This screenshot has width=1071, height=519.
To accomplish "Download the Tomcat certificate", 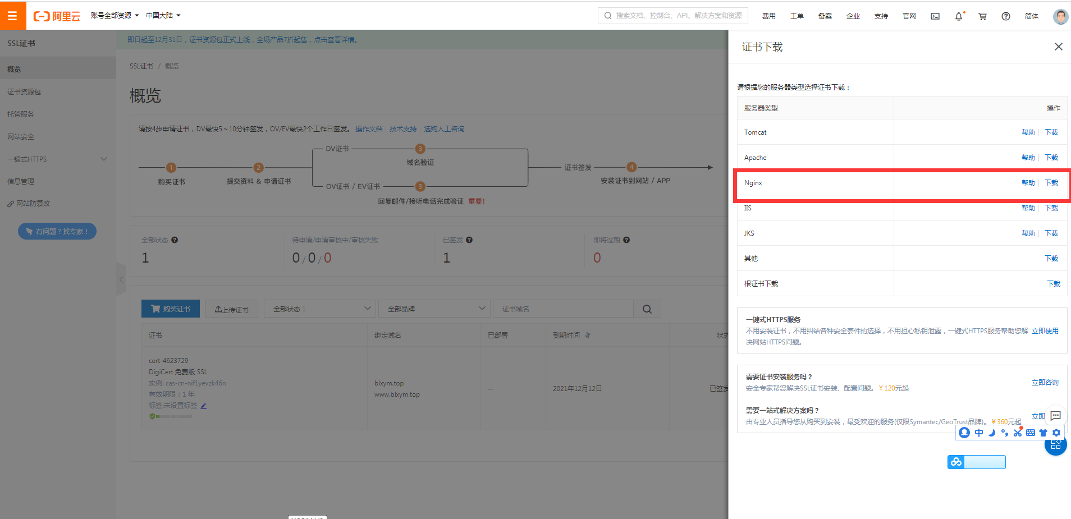I will [x=1051, y=132].
